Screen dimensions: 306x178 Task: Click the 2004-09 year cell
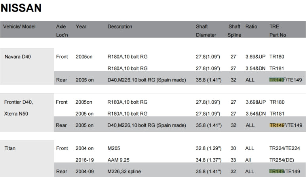(x=84, y=172)
